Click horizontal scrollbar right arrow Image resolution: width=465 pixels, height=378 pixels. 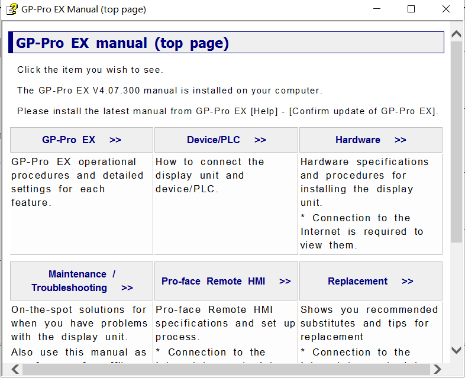coord(437,370)
